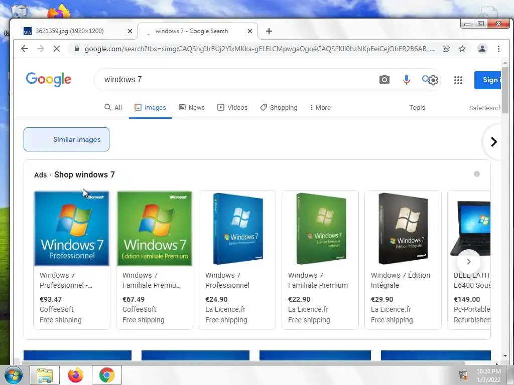Click the Google logo
This screenshot has width=514, height=385.
coord(49,80)
